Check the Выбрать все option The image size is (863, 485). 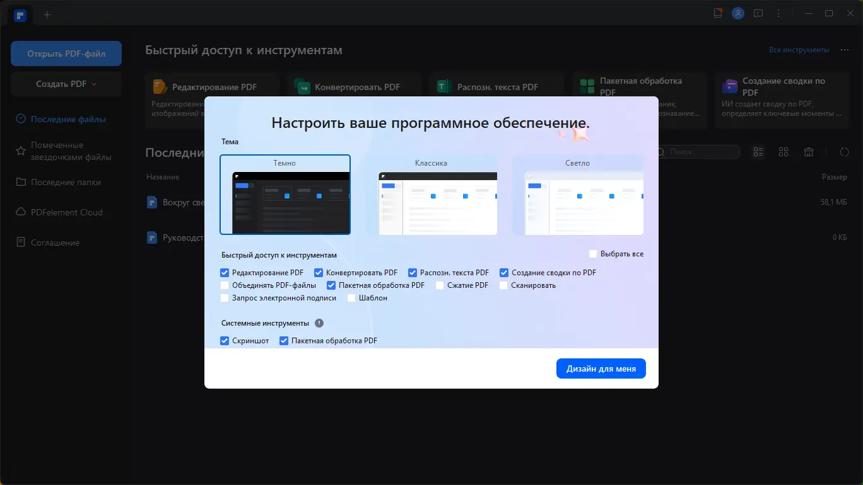(x=593, y=254)
